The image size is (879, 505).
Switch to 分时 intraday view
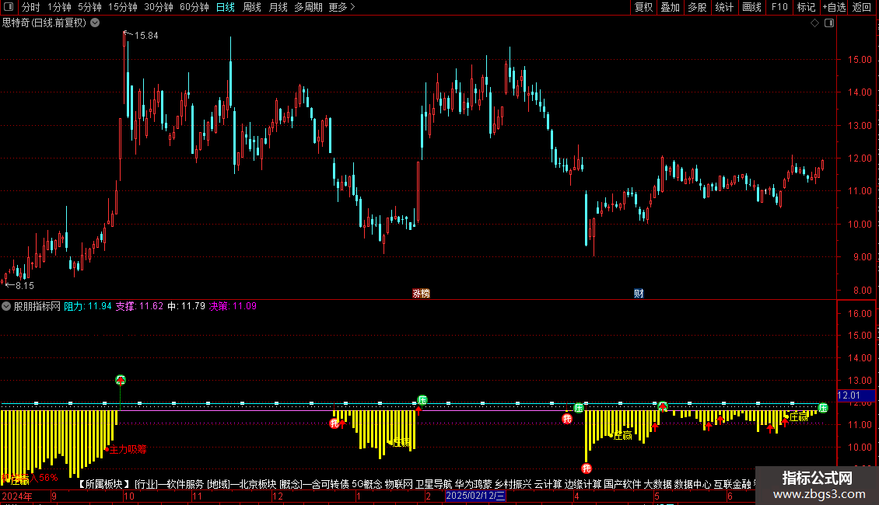pyautogui.click(x=31, y=7)
